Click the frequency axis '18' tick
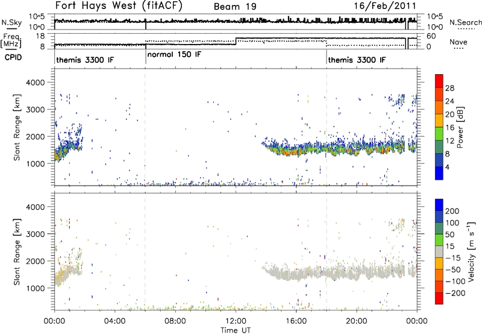The height and width of the screenshot is (334, 482). click(x=41, y=36)
